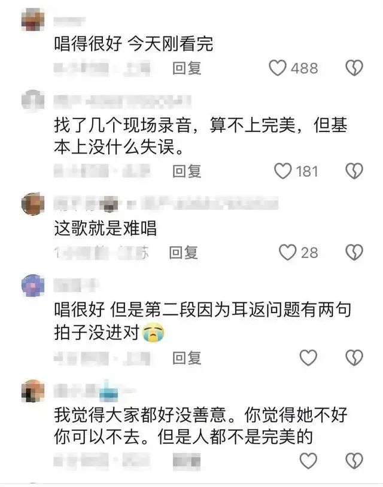Dislike the '我觉得大家都好没善意' comment

pos(354,461)
